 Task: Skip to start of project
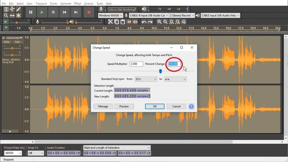(64, 12)
